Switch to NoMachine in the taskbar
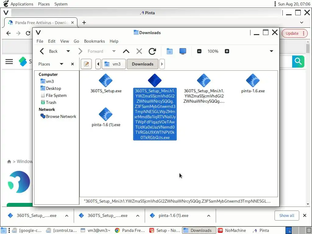The height and width of the screenshot is (234, 312). 232,230
